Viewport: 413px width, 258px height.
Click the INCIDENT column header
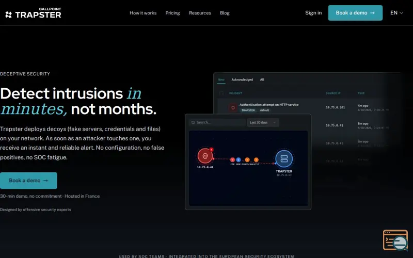click(x=235, y=93)
